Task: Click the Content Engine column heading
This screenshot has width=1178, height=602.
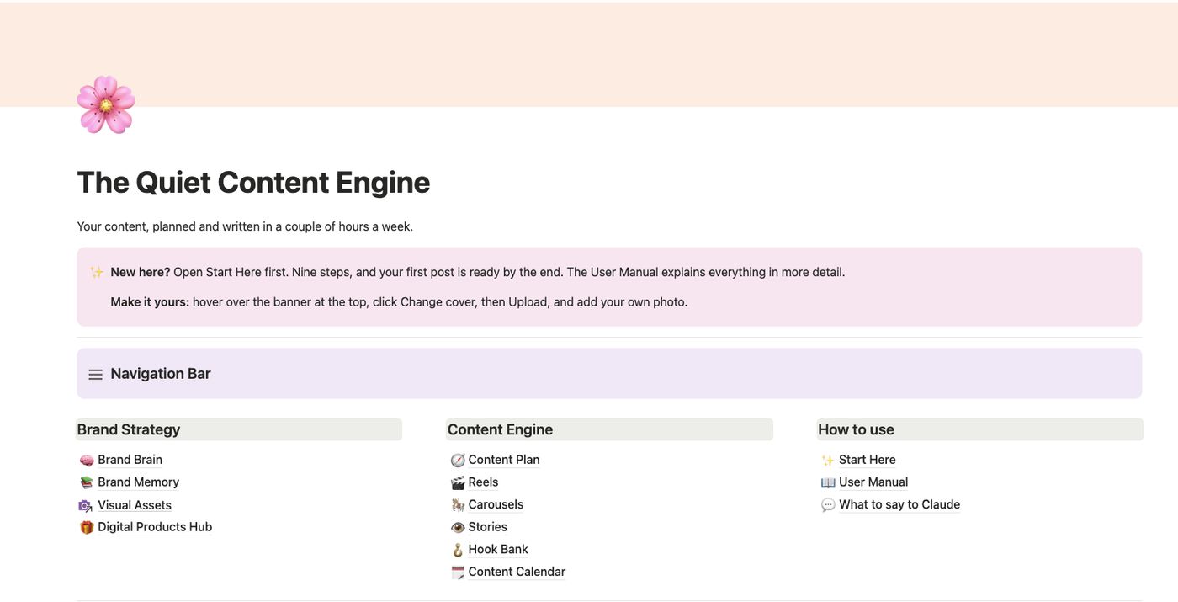Action: (500, 429)
